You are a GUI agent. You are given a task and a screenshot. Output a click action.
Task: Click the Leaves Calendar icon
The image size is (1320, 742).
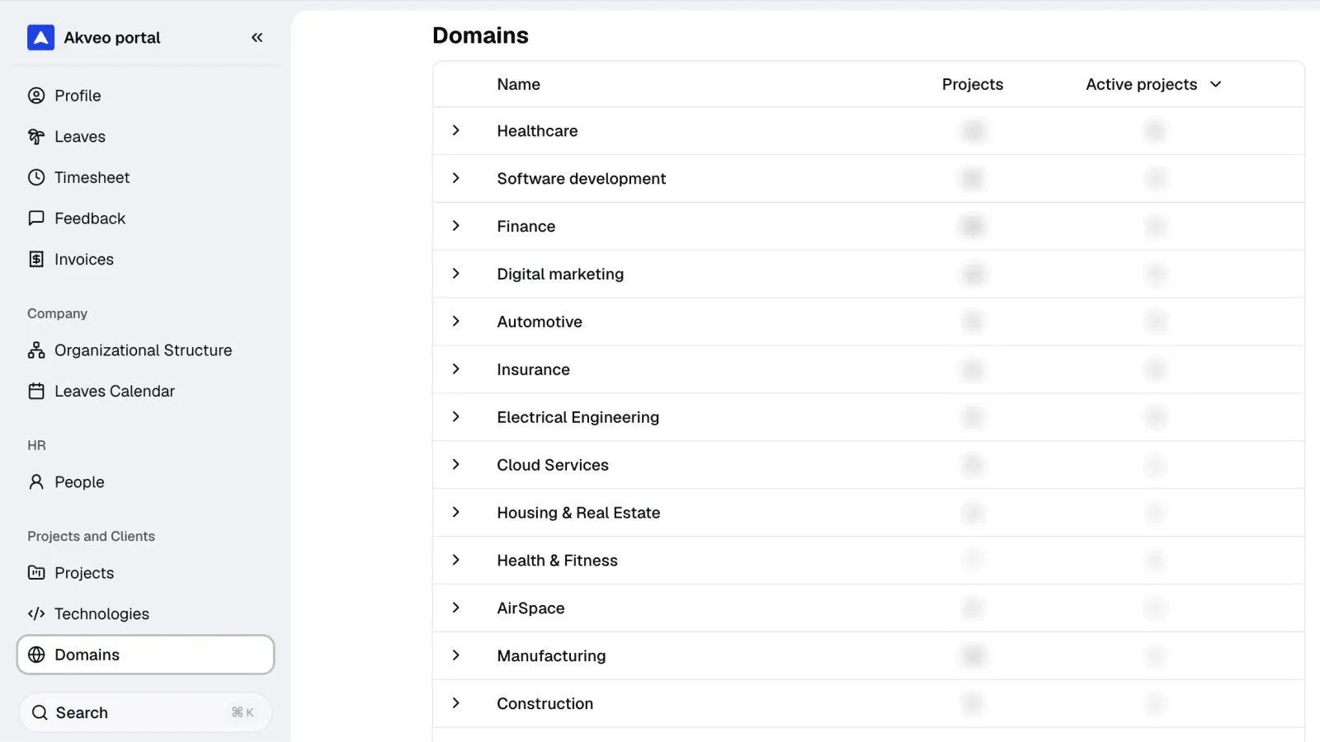(36, 392)
